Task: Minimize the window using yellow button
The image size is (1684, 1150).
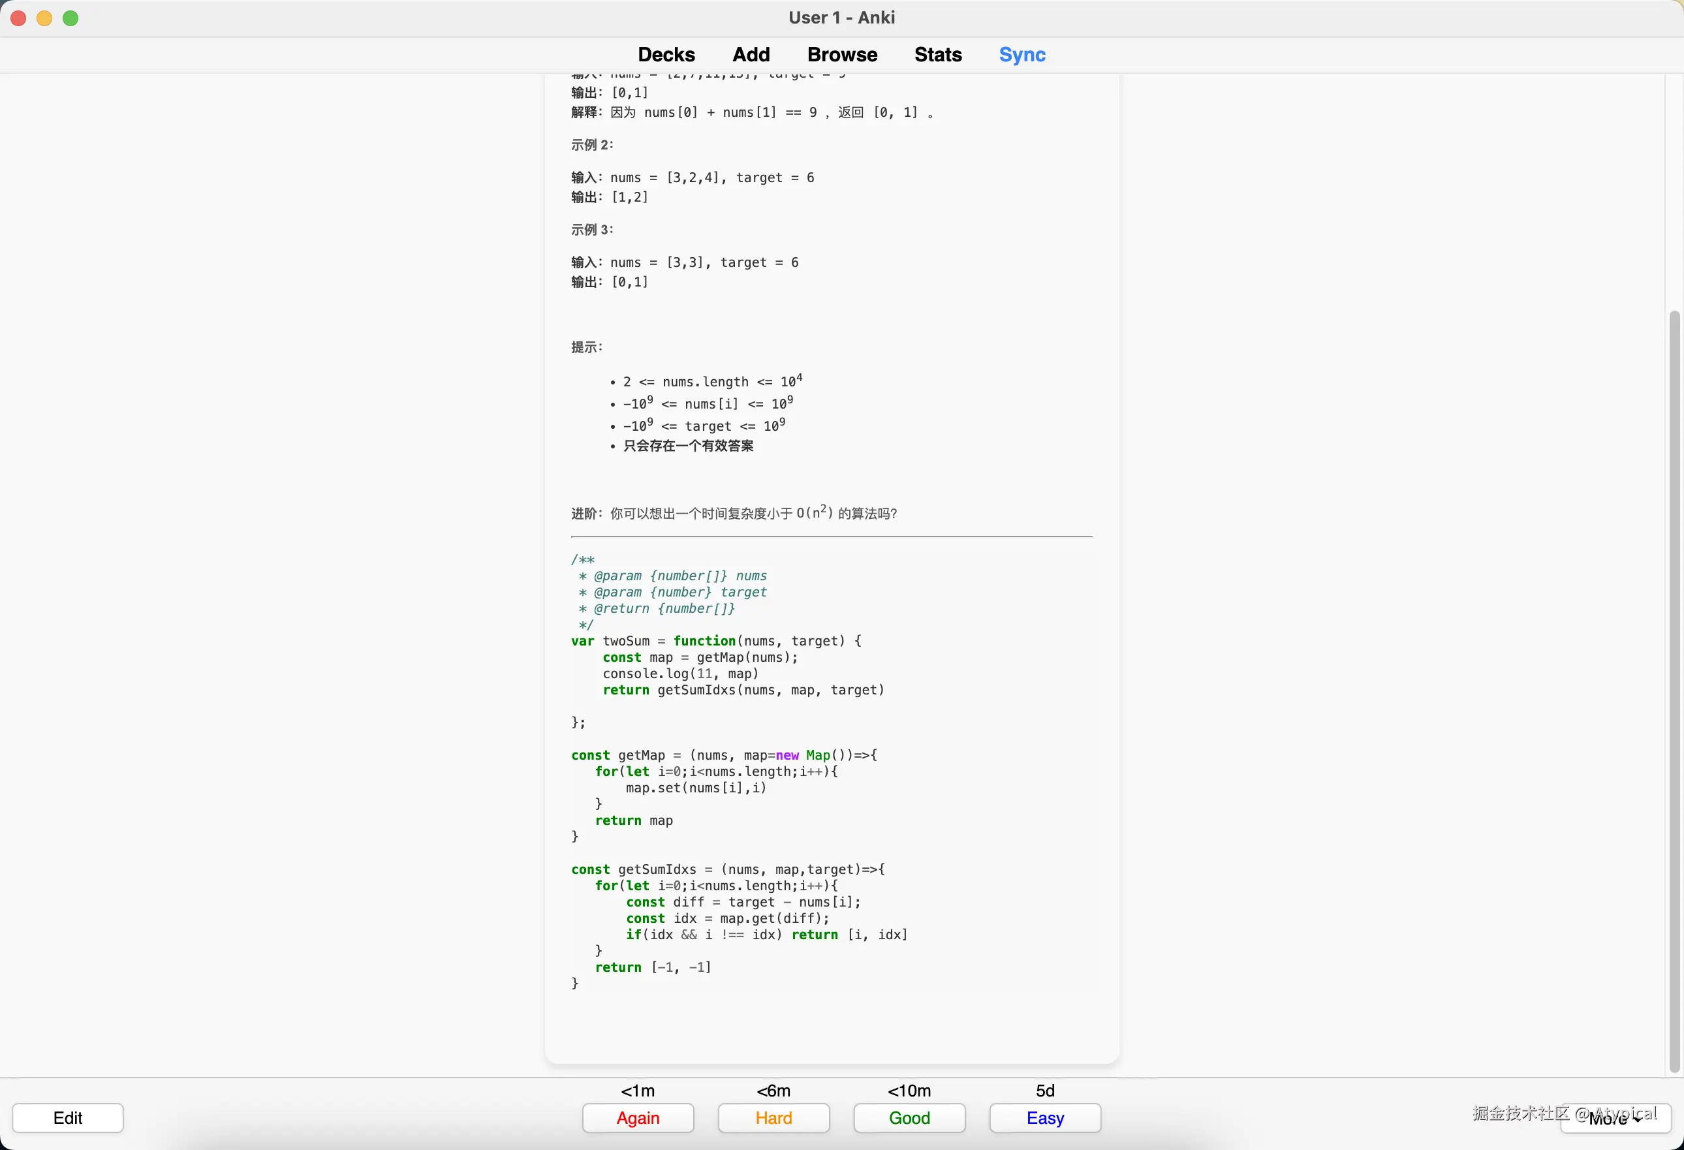Action: [x=44, y=18]
